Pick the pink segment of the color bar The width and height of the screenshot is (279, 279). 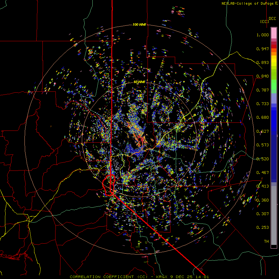click(274, 33)
